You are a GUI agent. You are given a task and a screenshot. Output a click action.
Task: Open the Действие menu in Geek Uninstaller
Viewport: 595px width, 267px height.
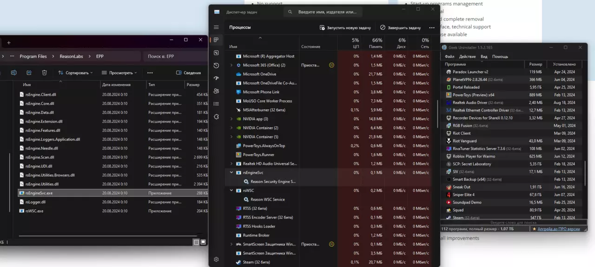coord(467,57)
